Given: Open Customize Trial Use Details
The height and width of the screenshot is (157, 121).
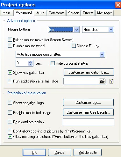Looking at the screenshot, I should point(88,112).
